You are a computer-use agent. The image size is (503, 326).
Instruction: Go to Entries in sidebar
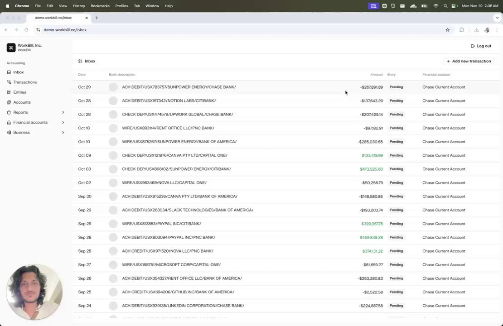(x=19, y=92)
